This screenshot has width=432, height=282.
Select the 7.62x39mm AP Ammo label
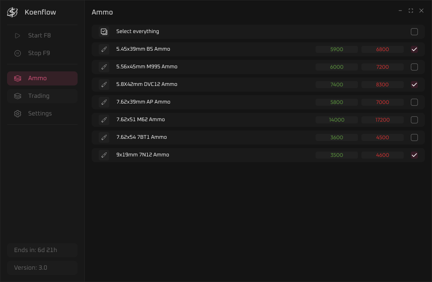[x=143, y=102]
